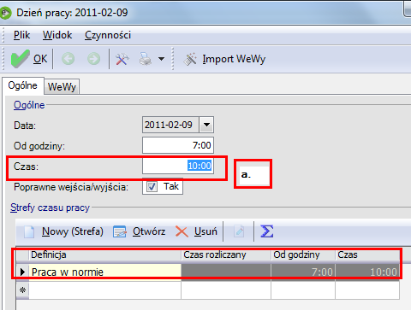Open the tools (hammer and wrench) icon
The image size is (411, 310).
pos(122,59)
